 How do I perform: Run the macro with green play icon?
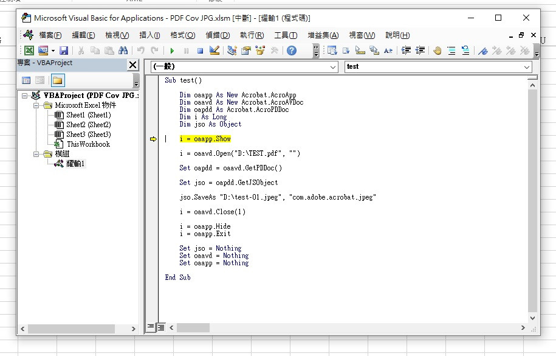[173, 51]
